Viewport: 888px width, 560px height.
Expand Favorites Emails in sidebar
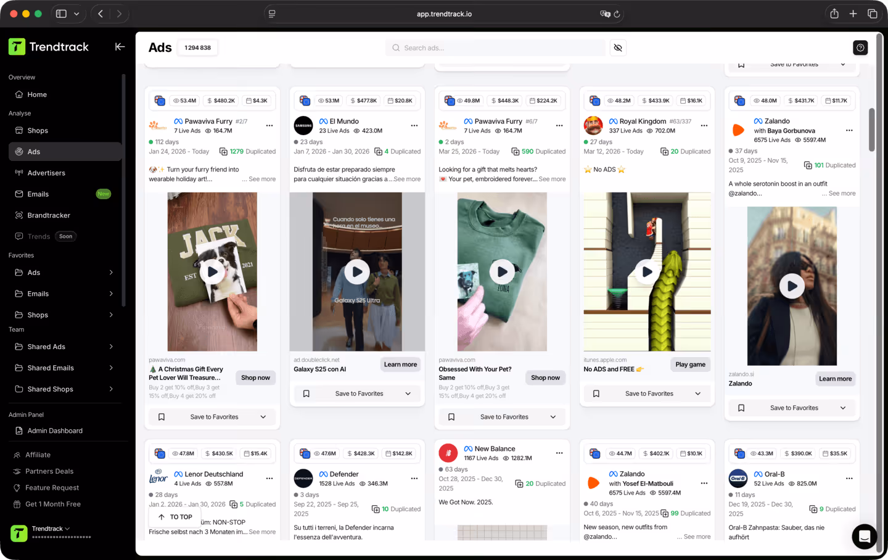tap(111, 294)
